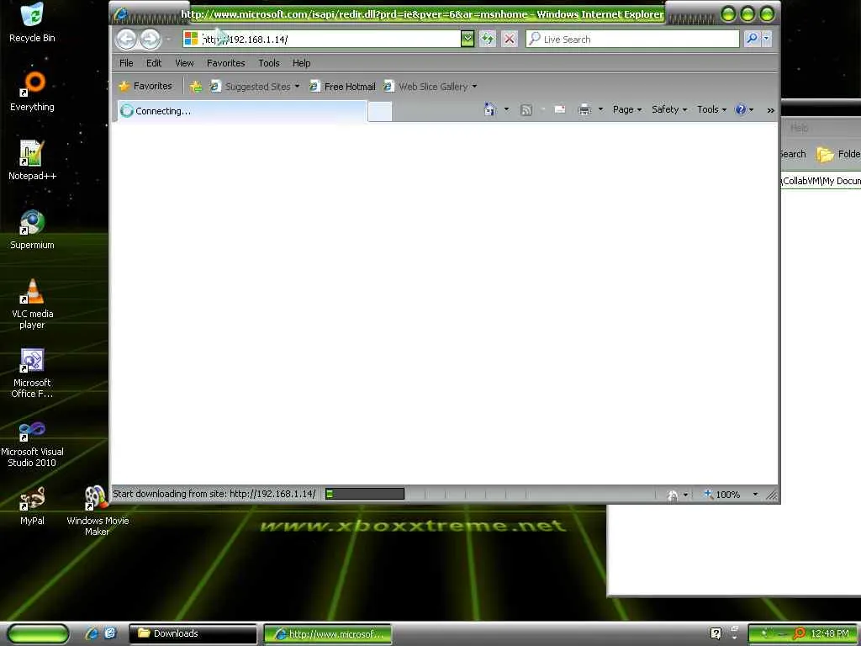Click the Folders button in the Explorer window

point(838,155)
